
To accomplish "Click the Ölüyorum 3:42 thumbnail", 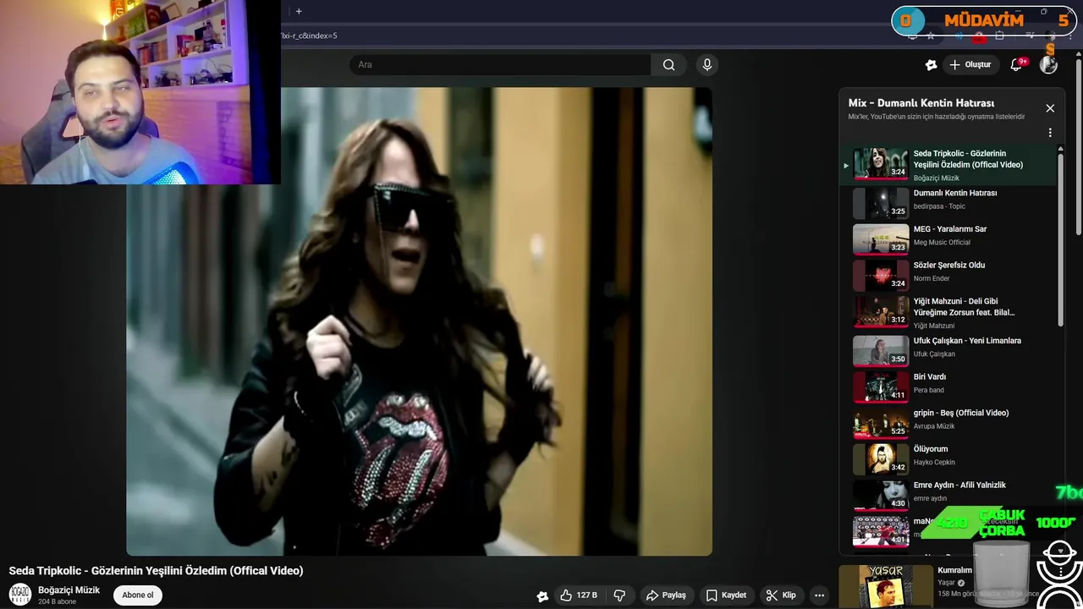I will pyautogui.click(x=881, y=458).
